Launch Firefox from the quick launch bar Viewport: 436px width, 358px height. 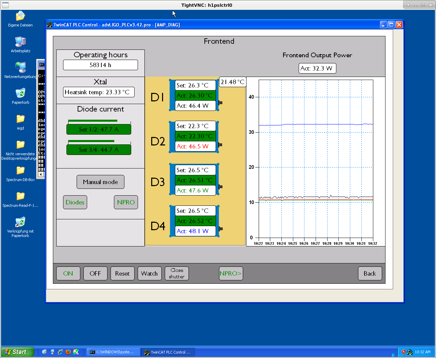68,352
